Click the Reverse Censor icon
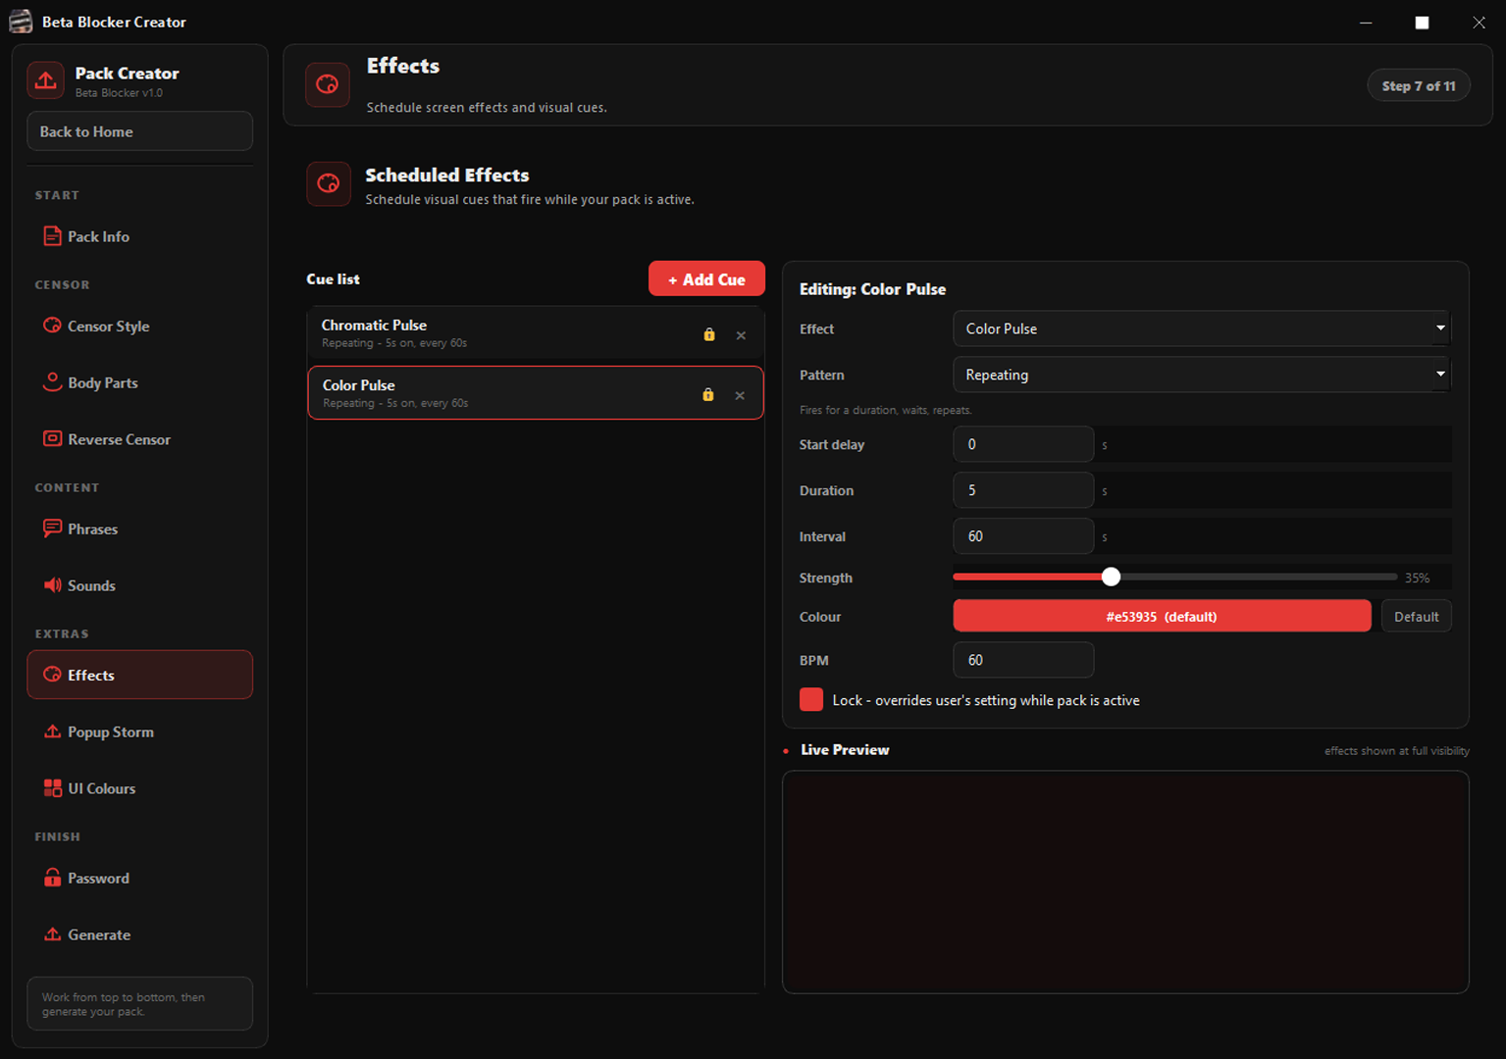 52,439
